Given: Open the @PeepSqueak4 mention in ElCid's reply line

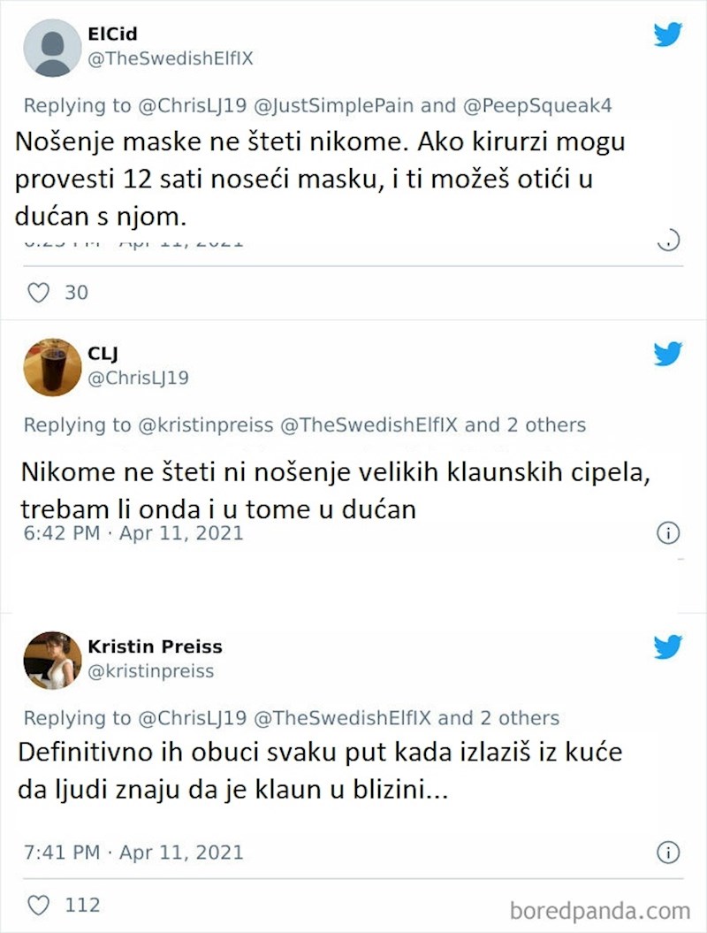Looking at the screenshot, I should (x=537, y=106).
